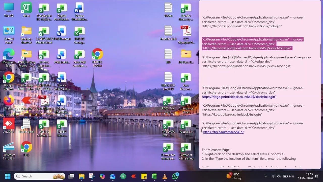Launch Microsoft Edge desktop shortcut

9,58
